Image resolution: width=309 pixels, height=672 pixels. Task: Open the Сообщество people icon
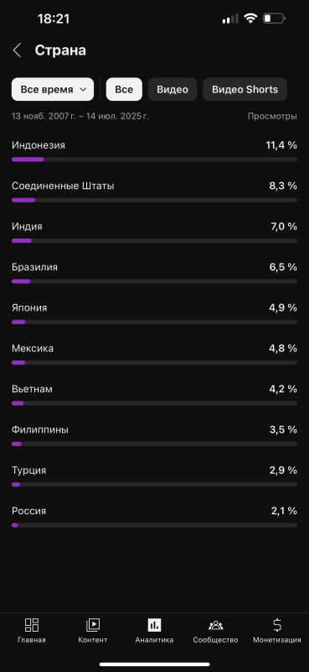[215, 625]
